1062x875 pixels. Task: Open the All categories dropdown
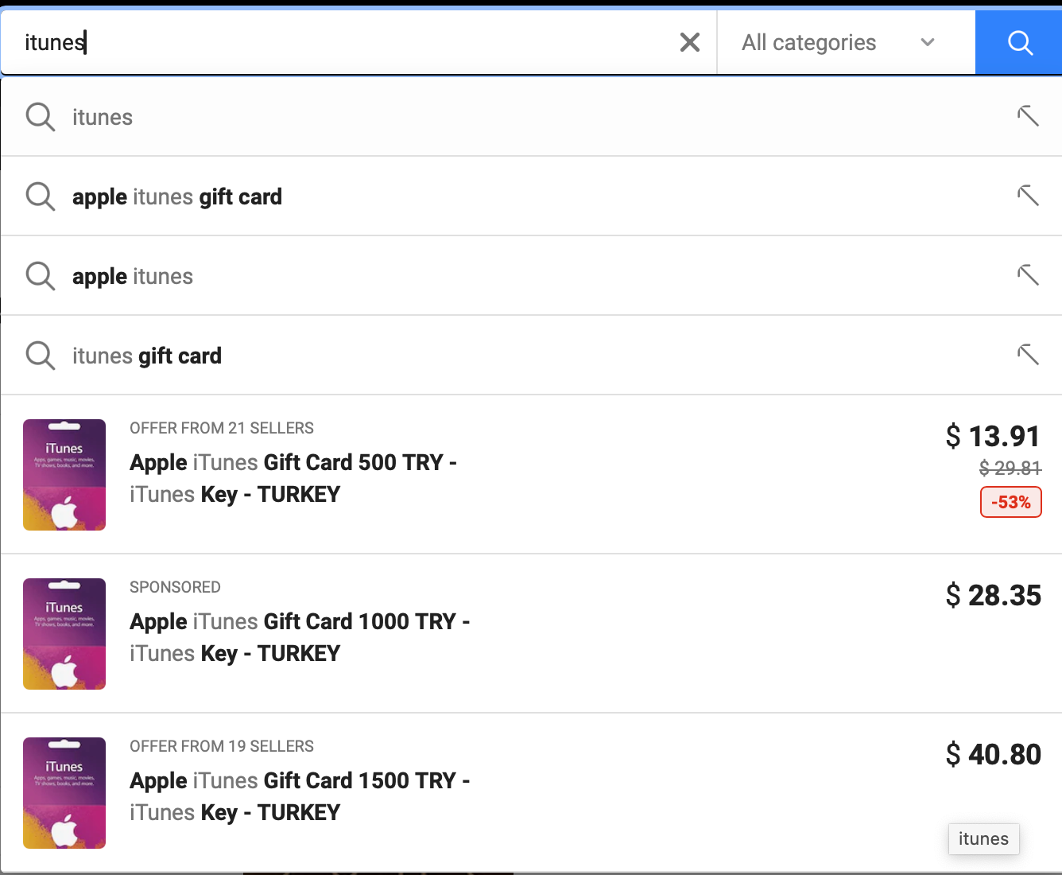[846, 42]
